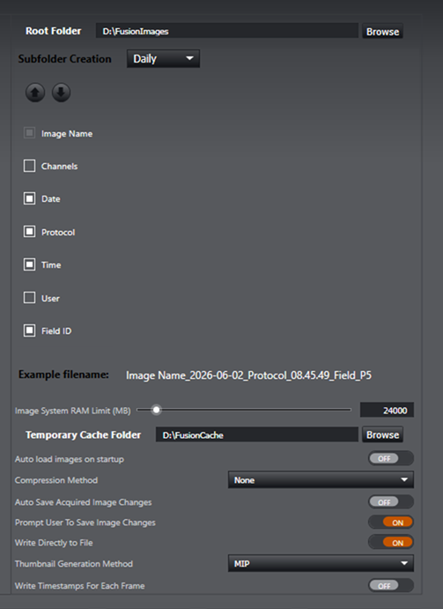
Task: Click the RAM limit value field 24000
Action: (x=387, y=410)
